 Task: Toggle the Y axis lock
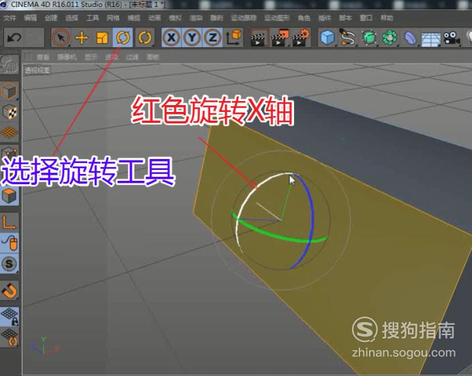click(x=192, y=38)
